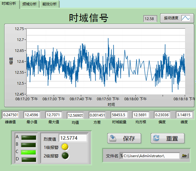196x171 pixels.
Task: Click the 08:17:20 下午 X-axis start label
Action: (27, 99)
